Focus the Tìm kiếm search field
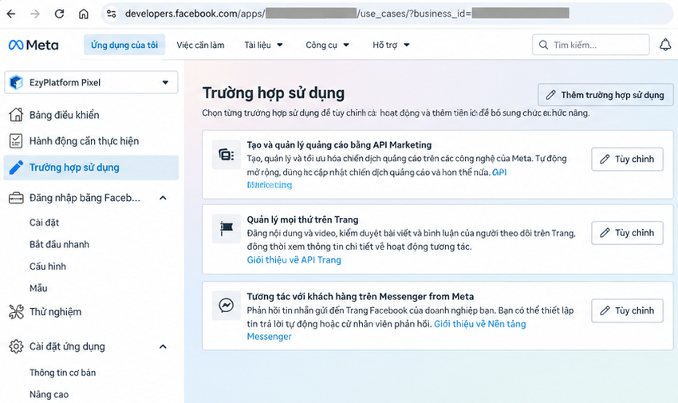This screenshot has height=403, width=678. tap(590, 45)
